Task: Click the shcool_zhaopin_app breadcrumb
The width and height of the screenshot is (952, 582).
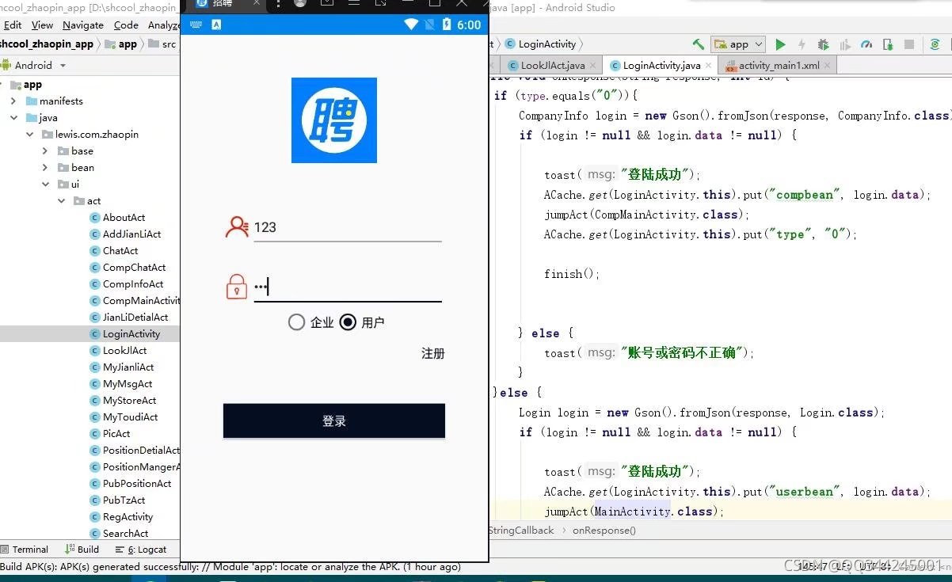Action: (x=47, y=44)
